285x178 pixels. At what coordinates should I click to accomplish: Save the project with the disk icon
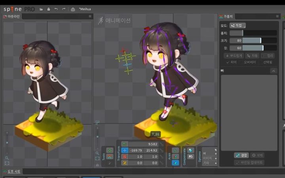(x=49, y=9)
